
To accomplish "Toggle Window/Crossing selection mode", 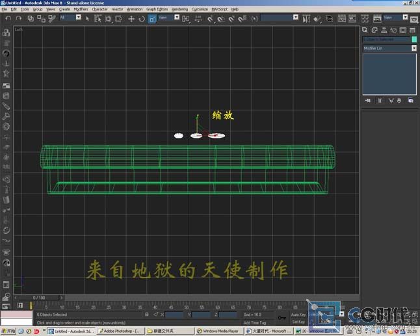I will click(119, 19).
